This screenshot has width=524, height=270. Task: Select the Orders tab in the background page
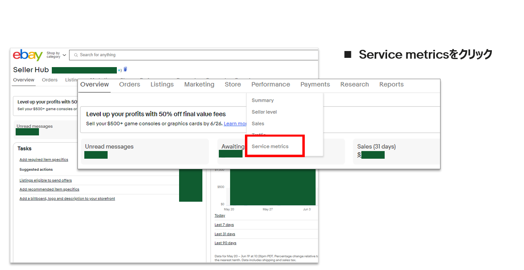(x=50, y=80)
